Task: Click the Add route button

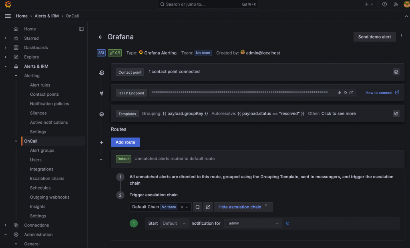Action: [125, 142]
